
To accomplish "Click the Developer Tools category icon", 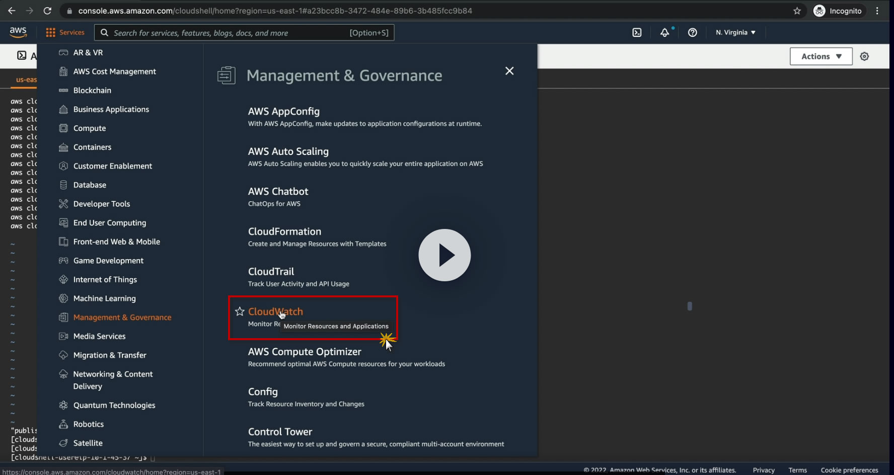I will [x=63, y=204].
